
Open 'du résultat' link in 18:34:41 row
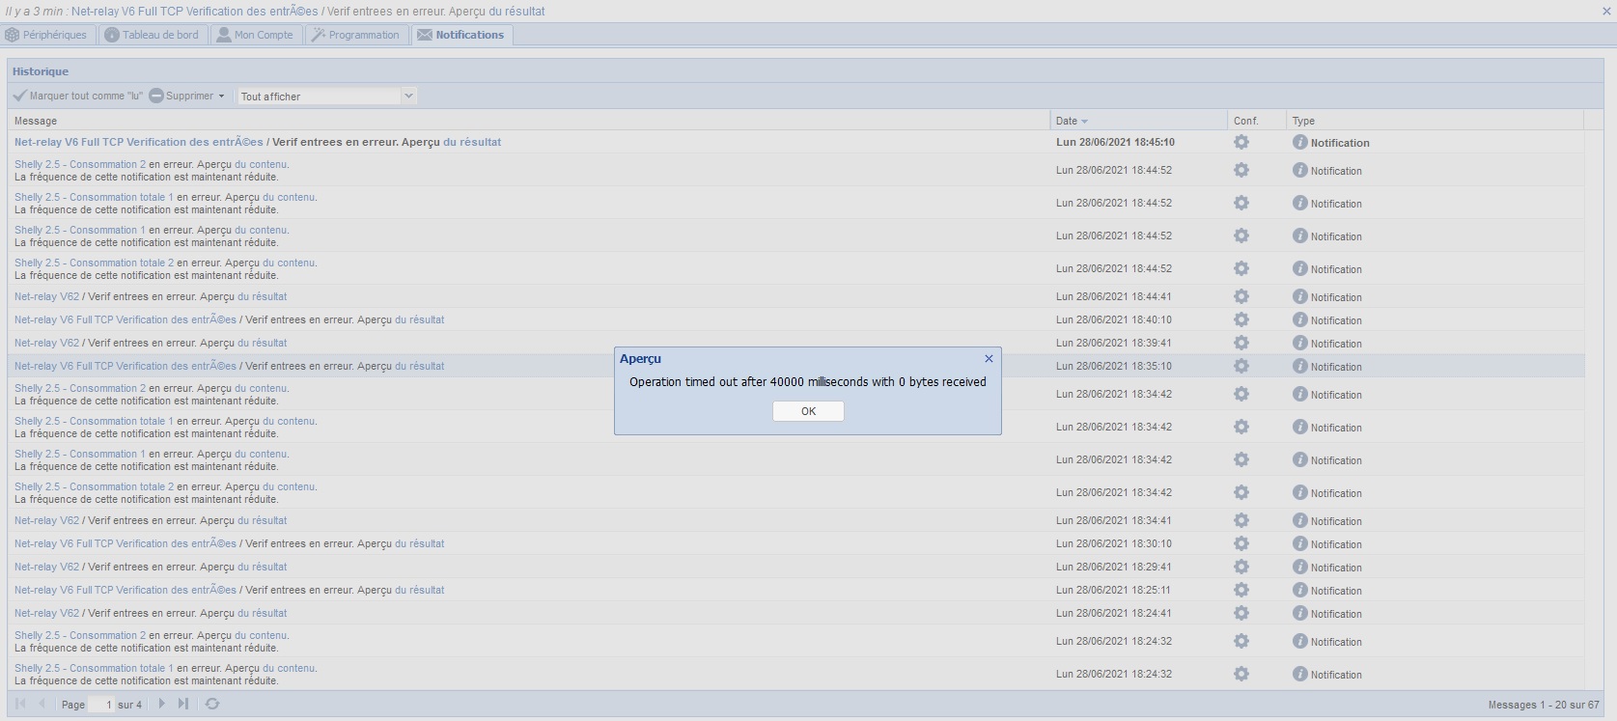[x=263, y=520]
